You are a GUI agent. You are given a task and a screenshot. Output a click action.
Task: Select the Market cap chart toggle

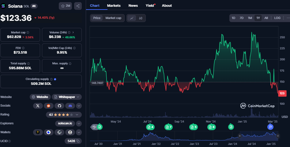[113, 18]
